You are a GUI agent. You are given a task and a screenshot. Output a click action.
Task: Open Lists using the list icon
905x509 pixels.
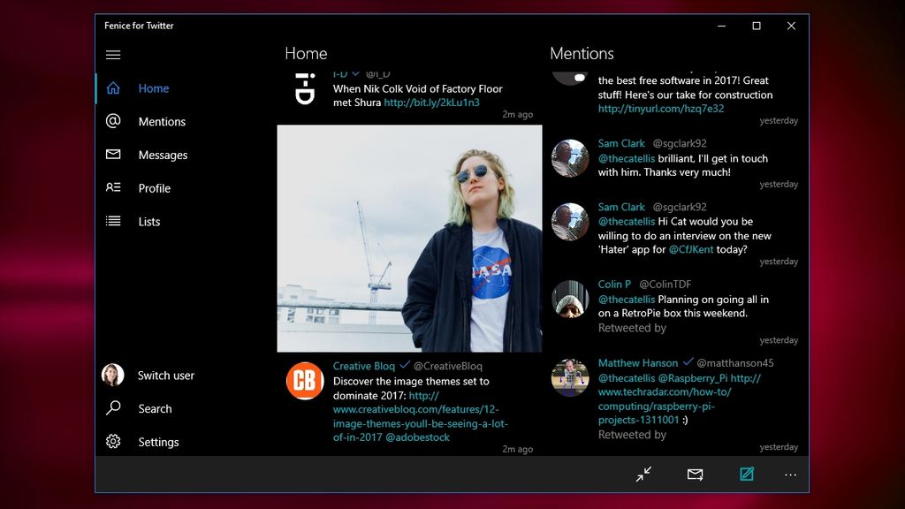pyautogui.click(x=114, y=222)
